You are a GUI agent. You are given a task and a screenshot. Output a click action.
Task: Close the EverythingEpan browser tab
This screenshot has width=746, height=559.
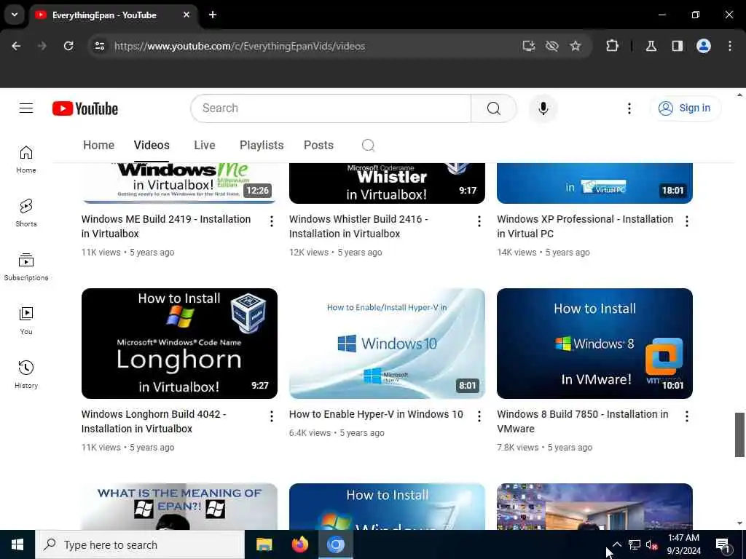186,15
